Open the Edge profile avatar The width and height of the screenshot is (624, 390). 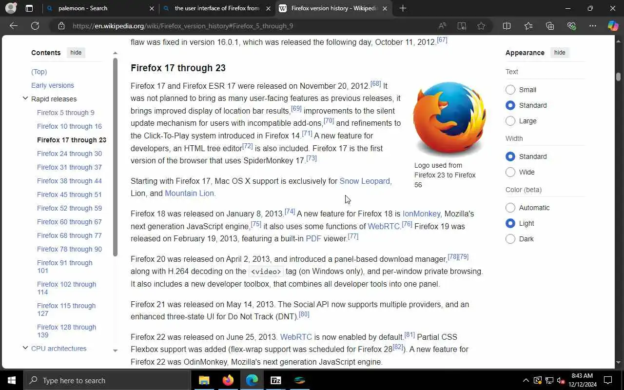(11, 8)
